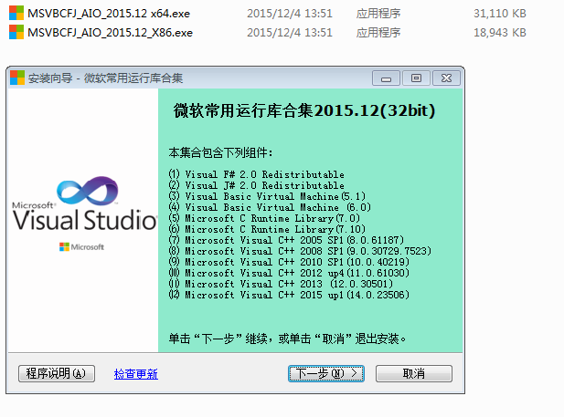Select the MSVBCFJ_AIO_2015.12 x64.exe file icon
Screen dimensions: 564x417
[16, 13]
